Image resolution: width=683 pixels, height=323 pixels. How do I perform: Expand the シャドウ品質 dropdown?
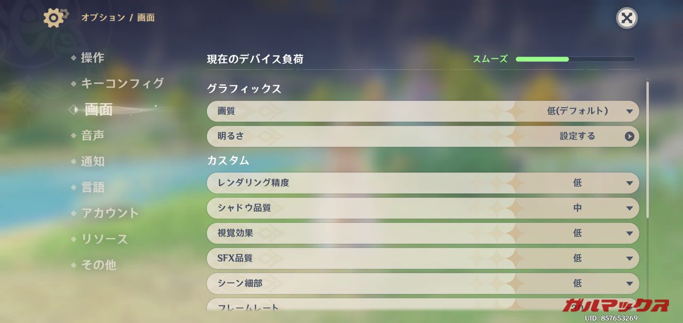630,208
